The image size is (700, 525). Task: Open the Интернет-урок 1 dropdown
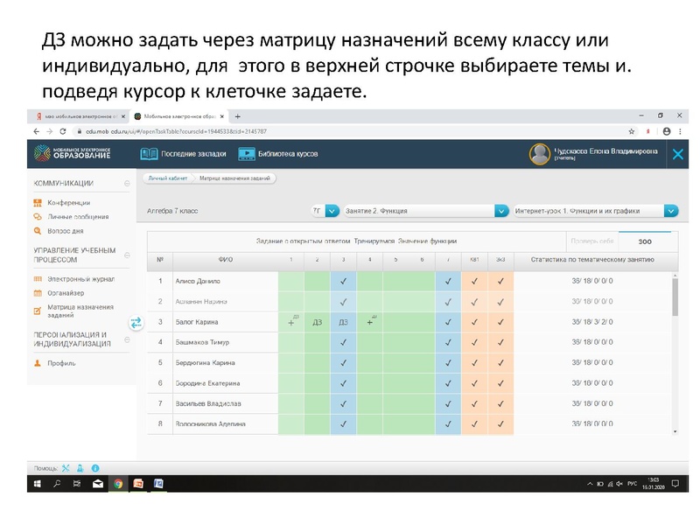(x=595, y=210)
